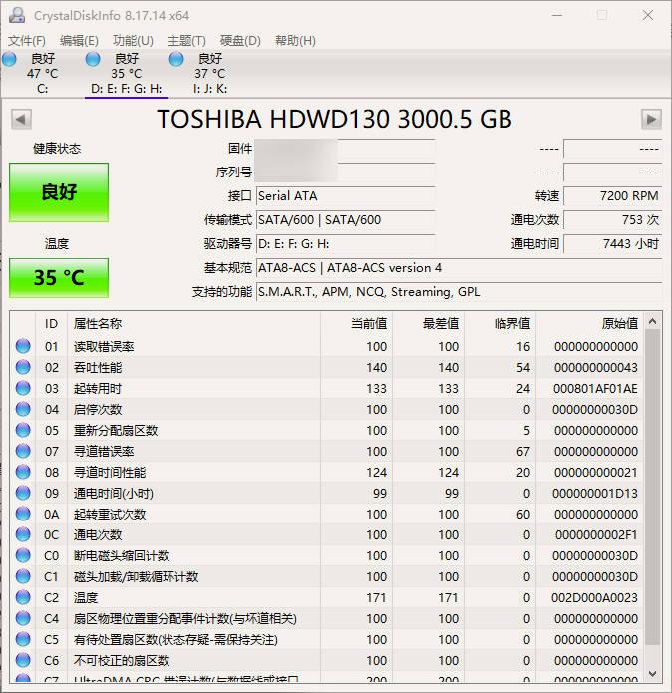Screen dimensions: 672x693
Task: Go to previous disk with left arrow
Action: click(21, 119)
